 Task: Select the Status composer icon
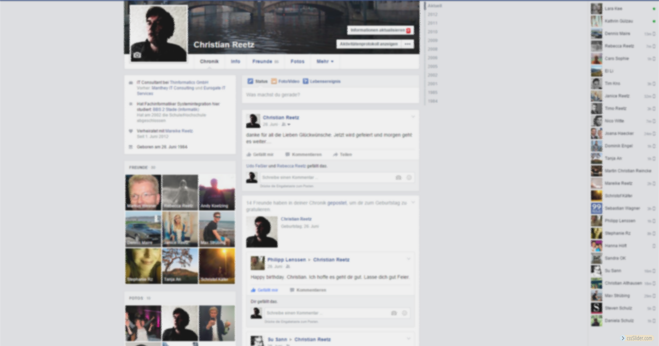pos(250,81)
